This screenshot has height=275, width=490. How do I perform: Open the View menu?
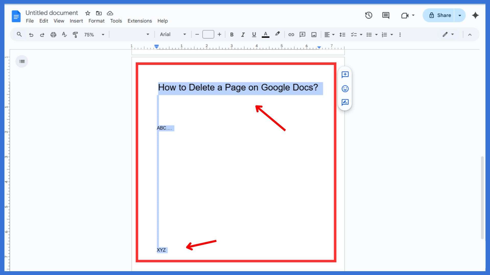[59, 21]
